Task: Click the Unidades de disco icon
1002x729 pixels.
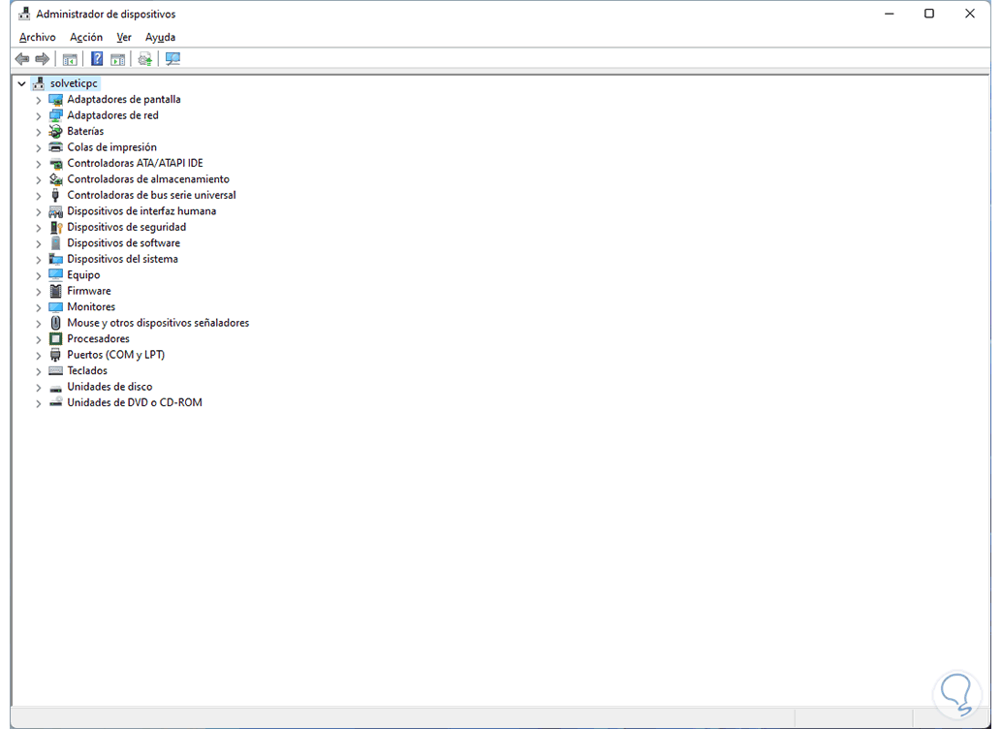Action: coord(55,388)
